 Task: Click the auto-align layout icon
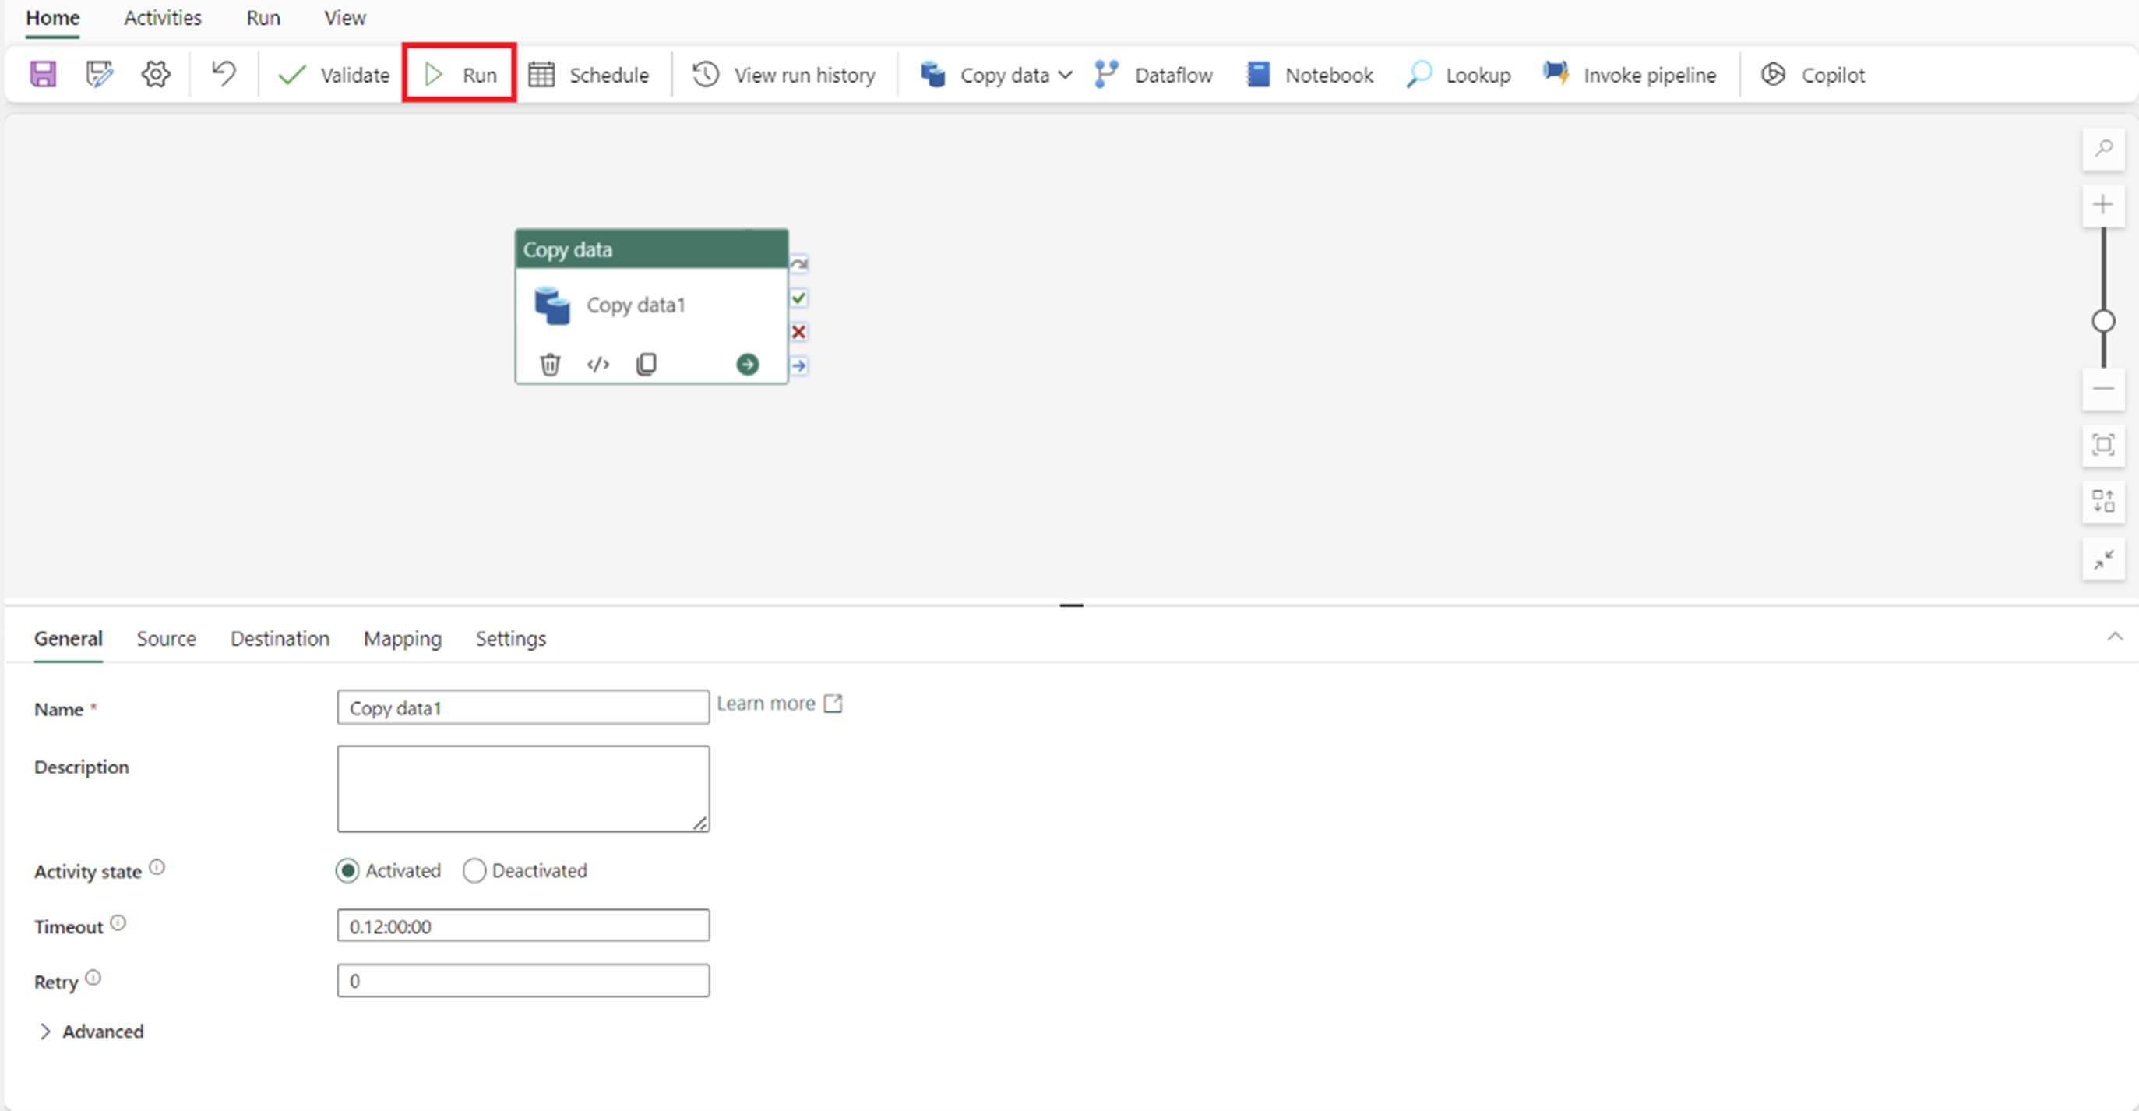pos(2102,502)
